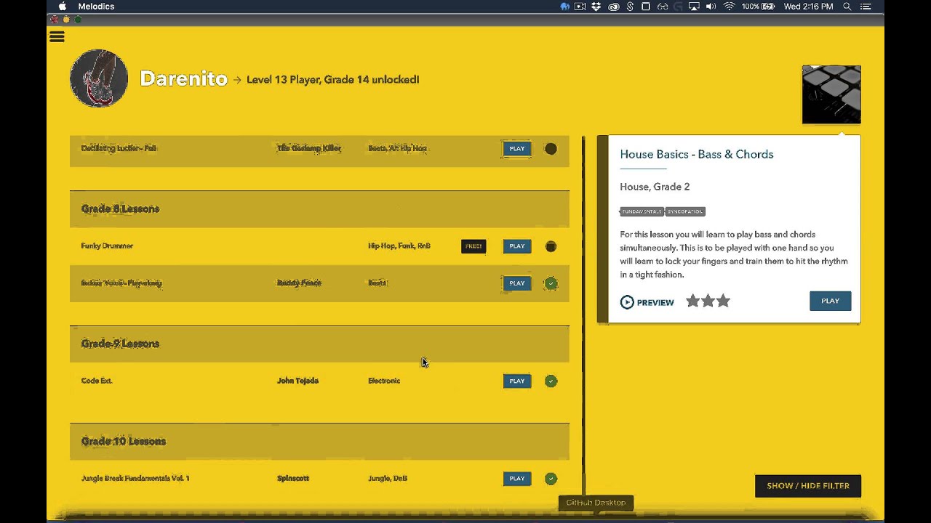Click SHOW / HIDE FILTER button
This screenshot has height=523, width=931.
point(808,486)
